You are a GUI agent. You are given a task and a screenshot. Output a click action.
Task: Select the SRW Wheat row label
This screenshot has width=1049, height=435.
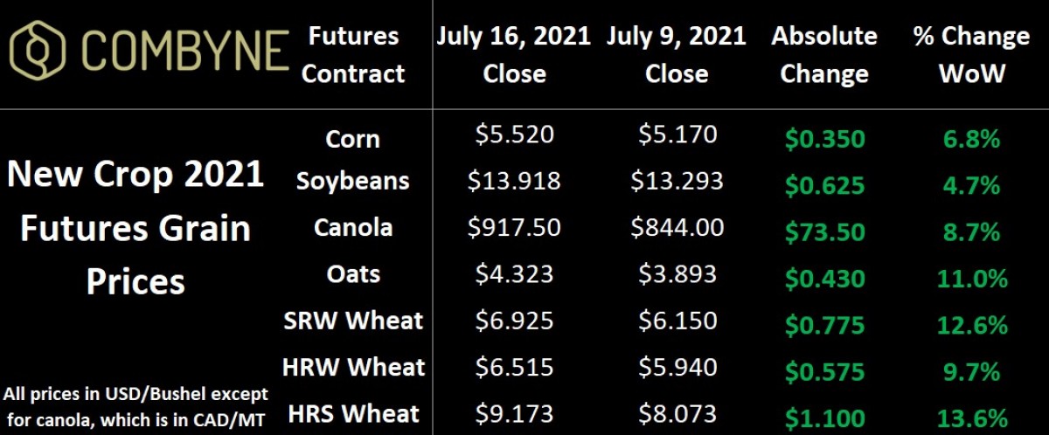click(x=352, y=320)
